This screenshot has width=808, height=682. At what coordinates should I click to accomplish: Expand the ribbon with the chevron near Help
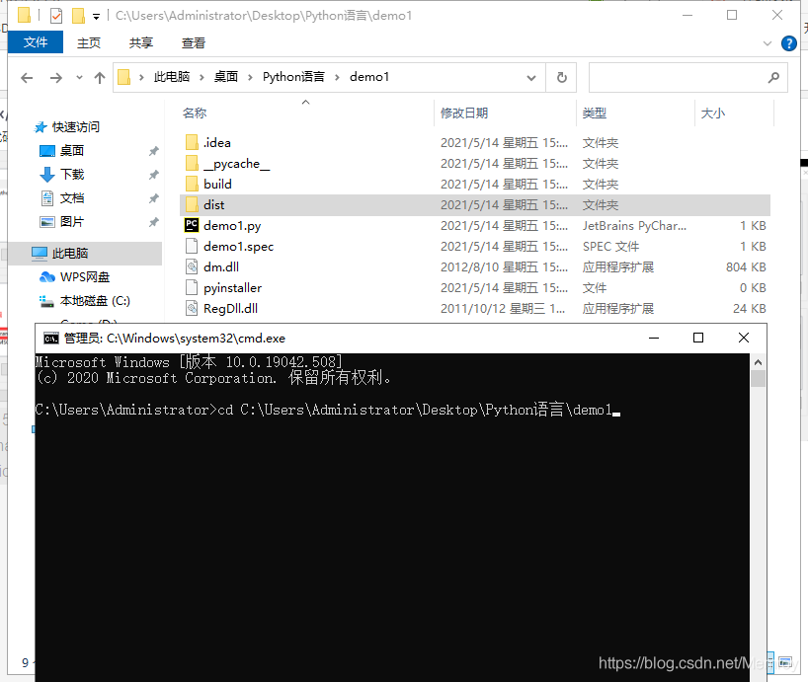point(768,43)
